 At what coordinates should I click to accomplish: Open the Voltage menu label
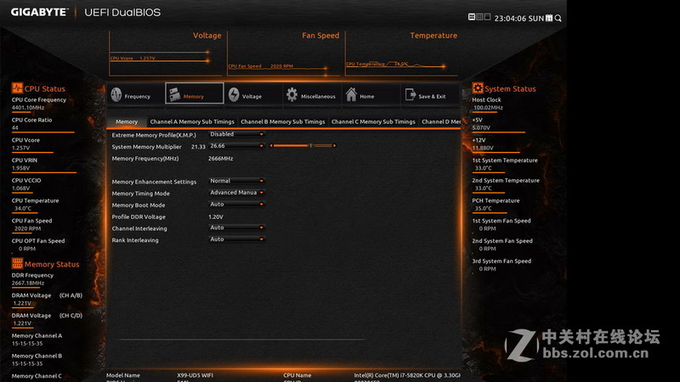pyautogui.click(x=252, y=97)
